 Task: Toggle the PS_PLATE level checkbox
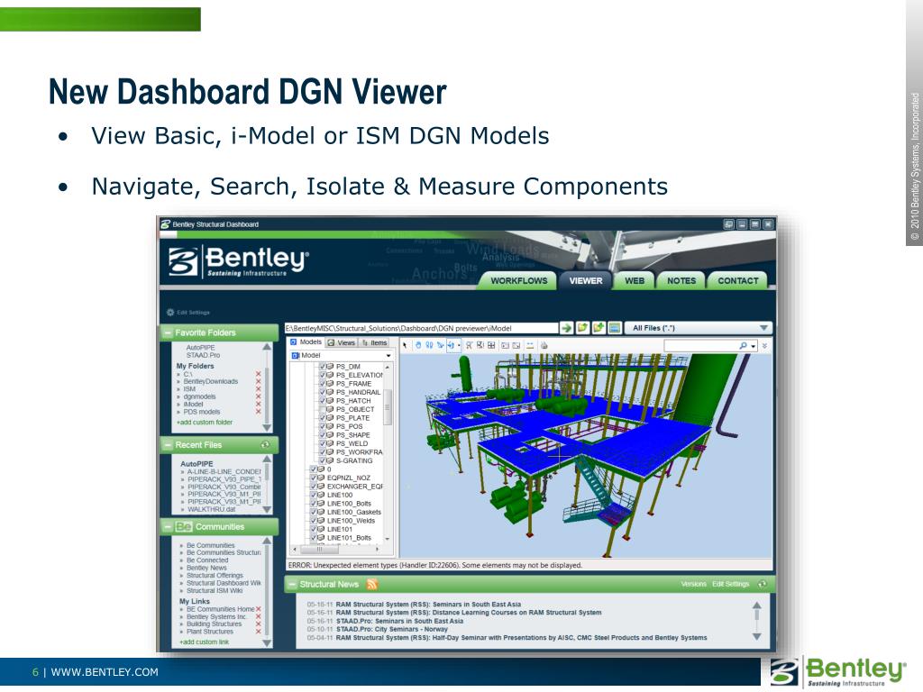(323, 418)
